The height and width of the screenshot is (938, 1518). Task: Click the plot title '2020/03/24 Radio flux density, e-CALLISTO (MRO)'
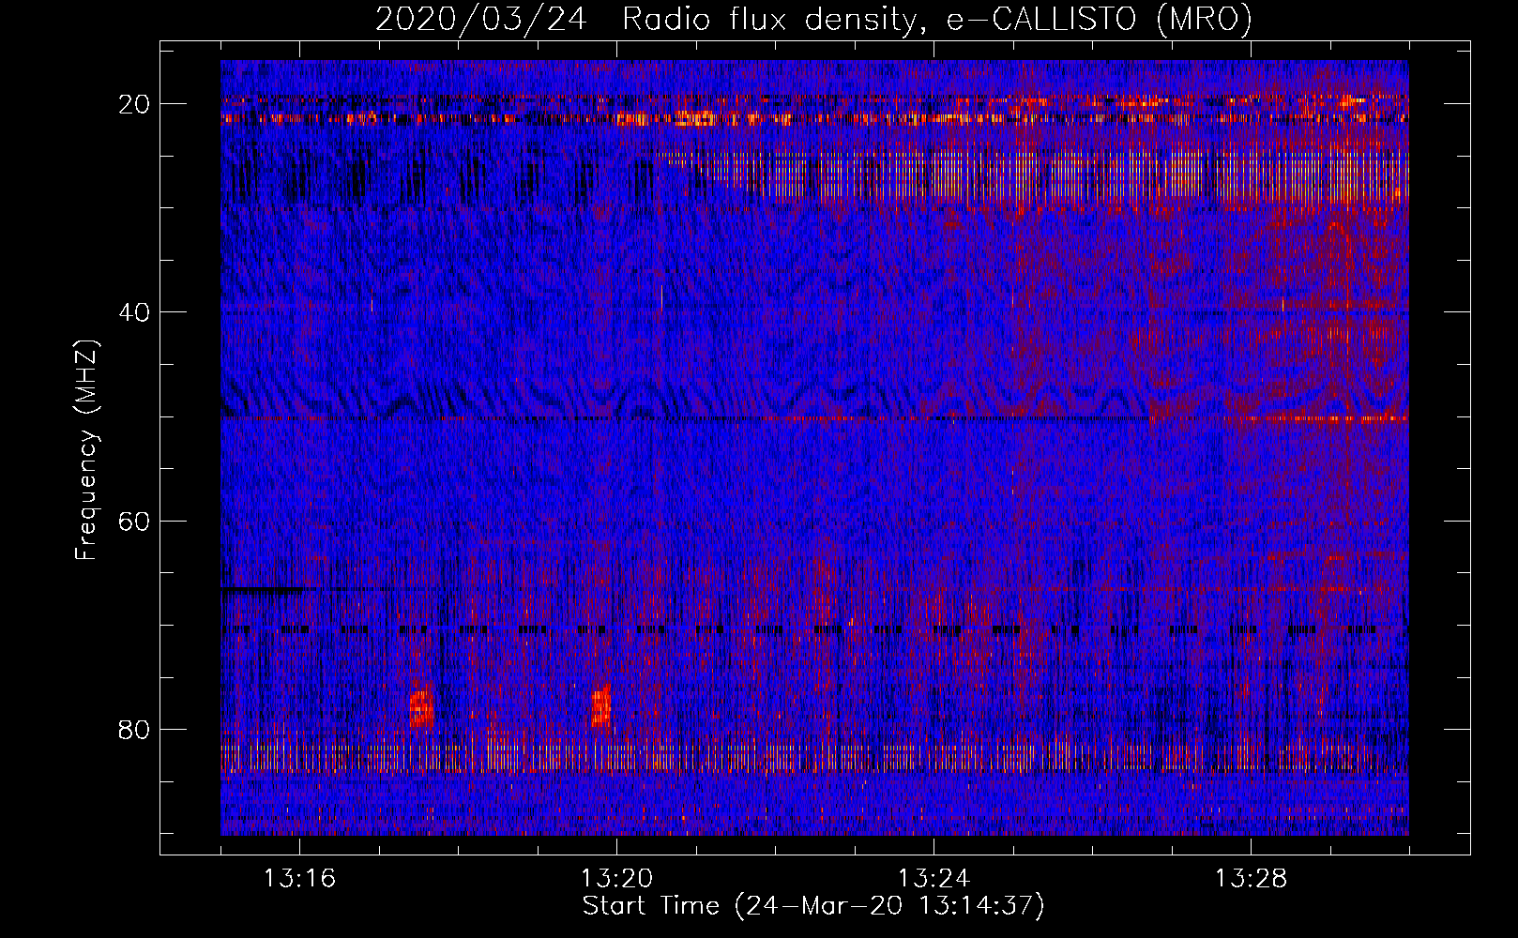coord(813,19)
